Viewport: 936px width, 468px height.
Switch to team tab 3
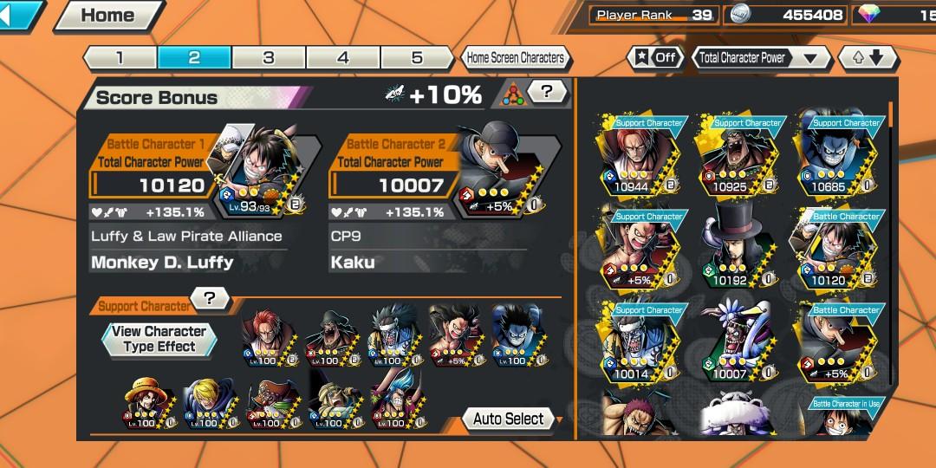(269, 58)
